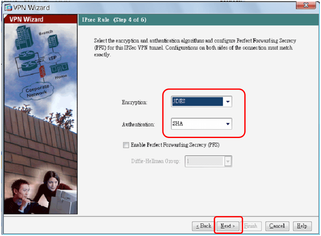Screen dimensions: 321x236
Task: Click the Authentication label
Action: coord(139,124)
